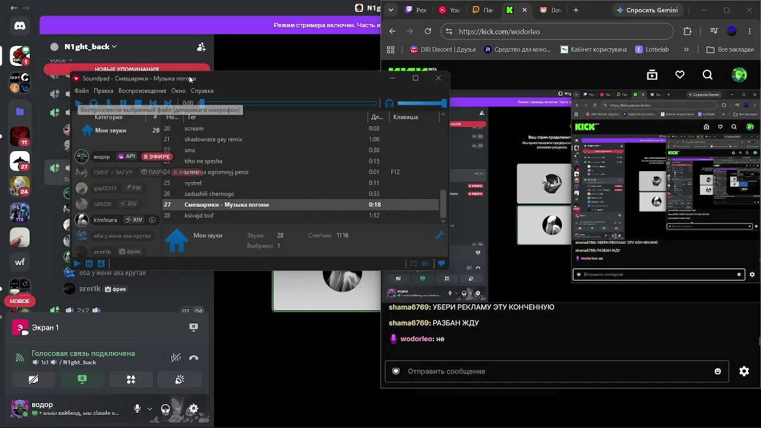The width and height of the screenshot is (761, 428).
Task: Sort sounds by the Клавиша column
Action: [405, 117]
